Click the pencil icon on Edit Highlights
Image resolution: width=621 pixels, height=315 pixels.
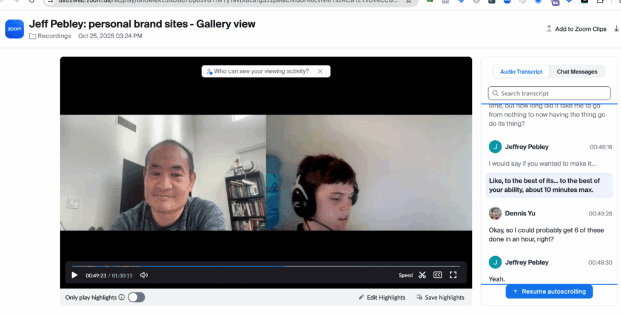(361, 297)
